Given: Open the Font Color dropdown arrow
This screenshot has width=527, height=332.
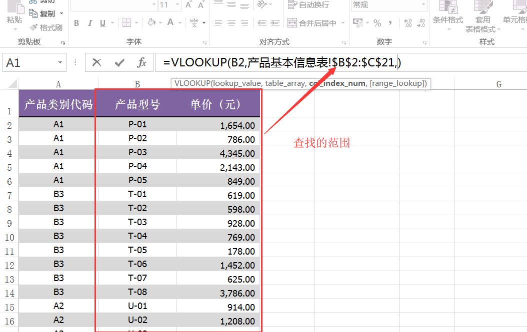Looking at the screenshot, I should [180, 23].
